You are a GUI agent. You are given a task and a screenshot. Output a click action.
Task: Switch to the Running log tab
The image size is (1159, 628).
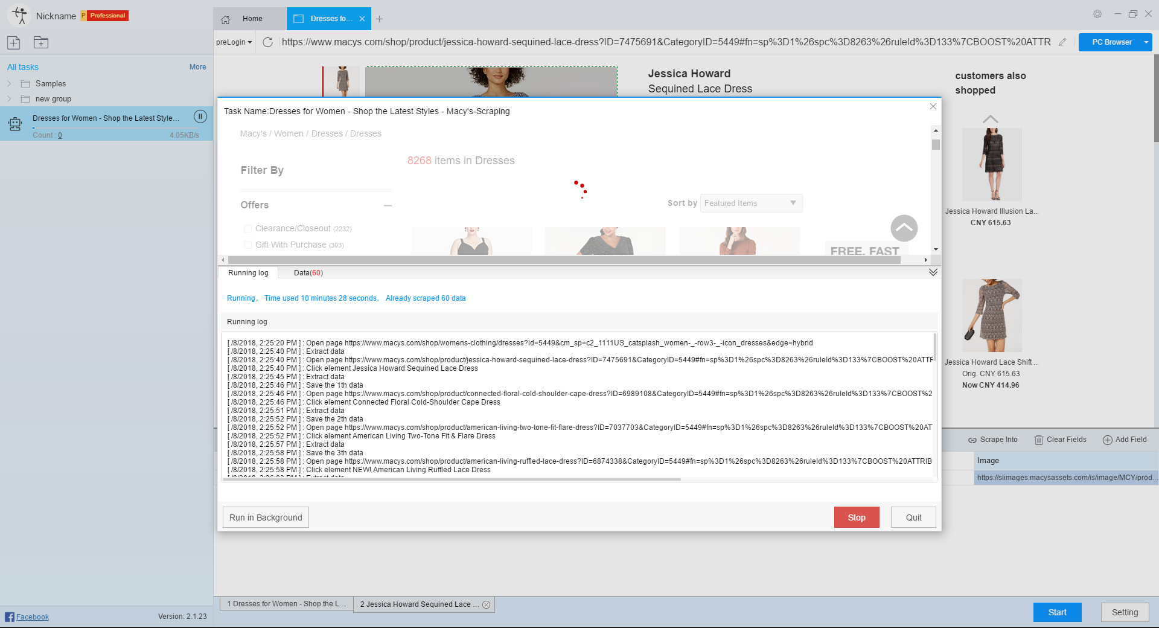coord(248,273)
